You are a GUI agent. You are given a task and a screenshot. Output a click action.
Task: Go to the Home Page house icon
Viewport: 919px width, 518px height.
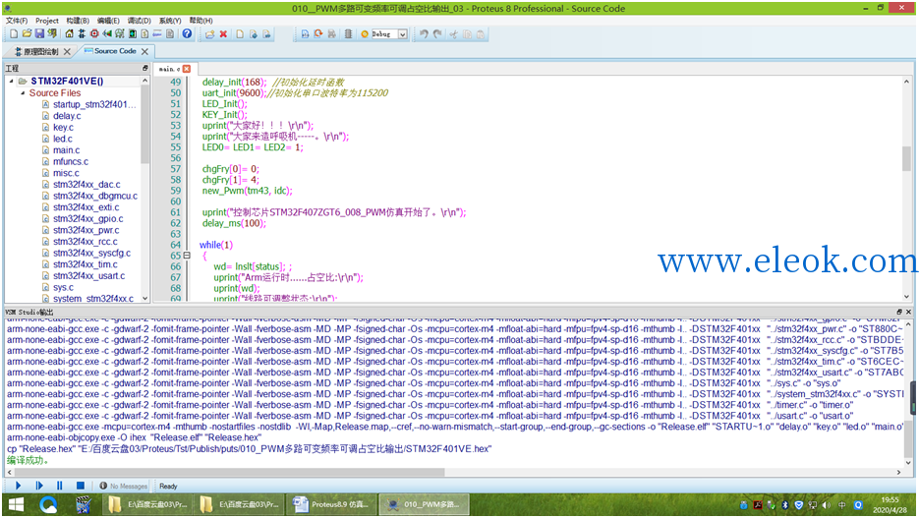(69, 34)
